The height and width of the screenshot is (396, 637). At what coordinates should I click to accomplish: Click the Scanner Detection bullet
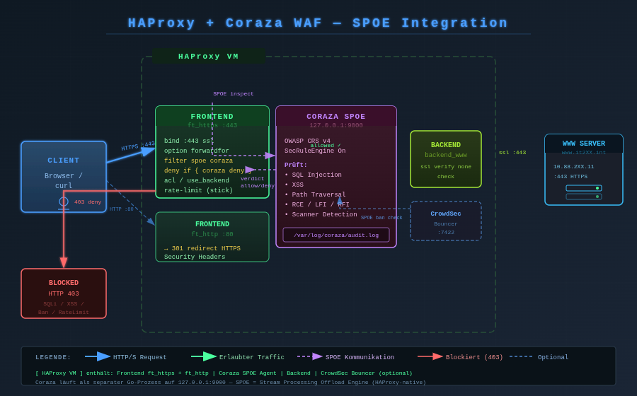(321, 214)
